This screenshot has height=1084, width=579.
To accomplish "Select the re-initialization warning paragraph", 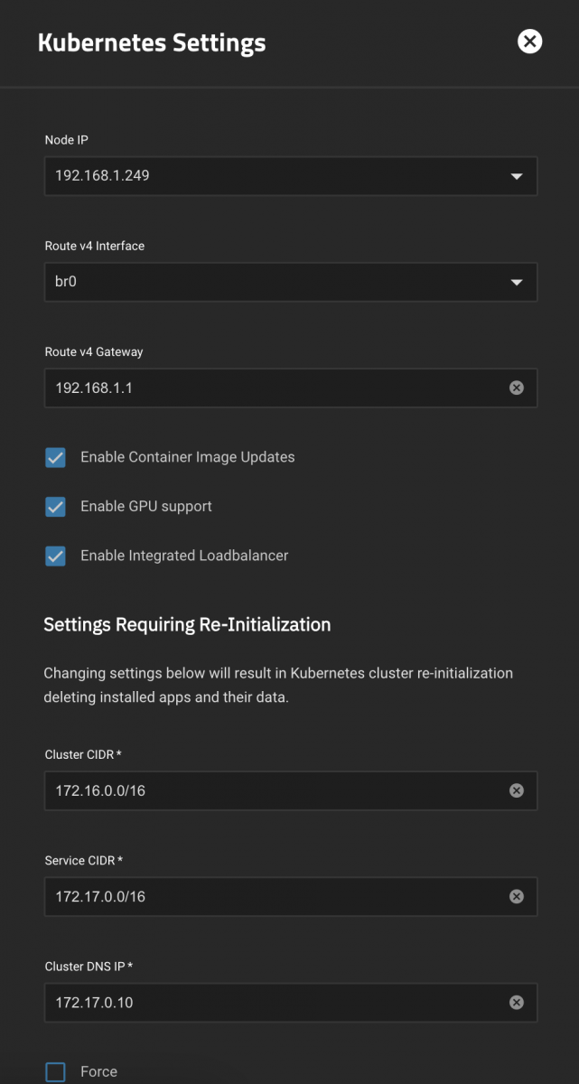I will coord(278,686).
